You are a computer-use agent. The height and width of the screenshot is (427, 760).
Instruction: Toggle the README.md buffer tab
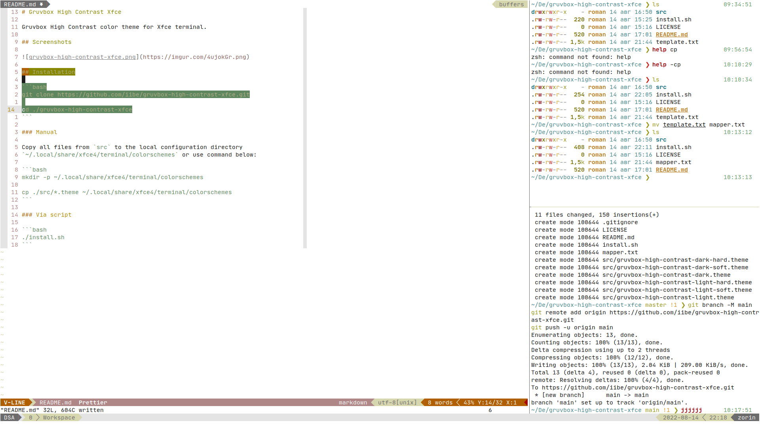[x=23, y=4]
